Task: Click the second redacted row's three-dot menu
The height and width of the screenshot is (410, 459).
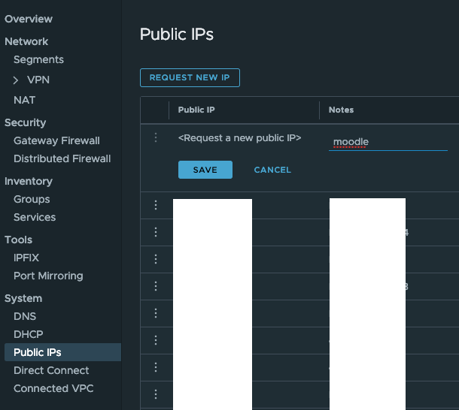Action: 156,232
